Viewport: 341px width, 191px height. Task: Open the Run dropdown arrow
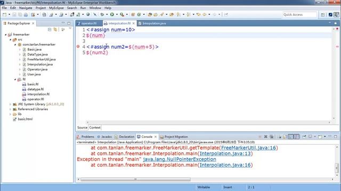(117, 14)
